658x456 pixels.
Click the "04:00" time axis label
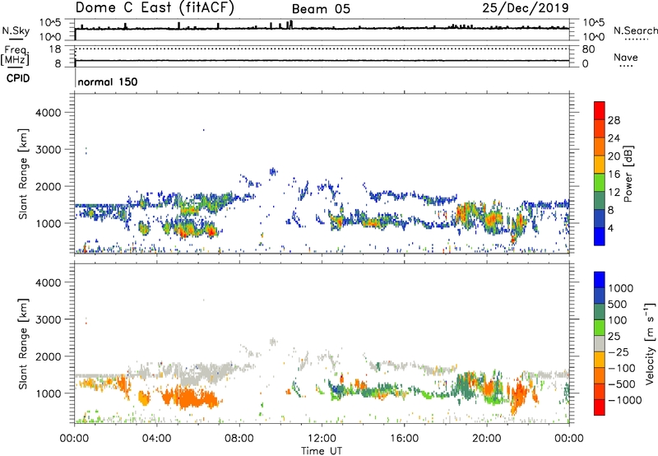156,439
